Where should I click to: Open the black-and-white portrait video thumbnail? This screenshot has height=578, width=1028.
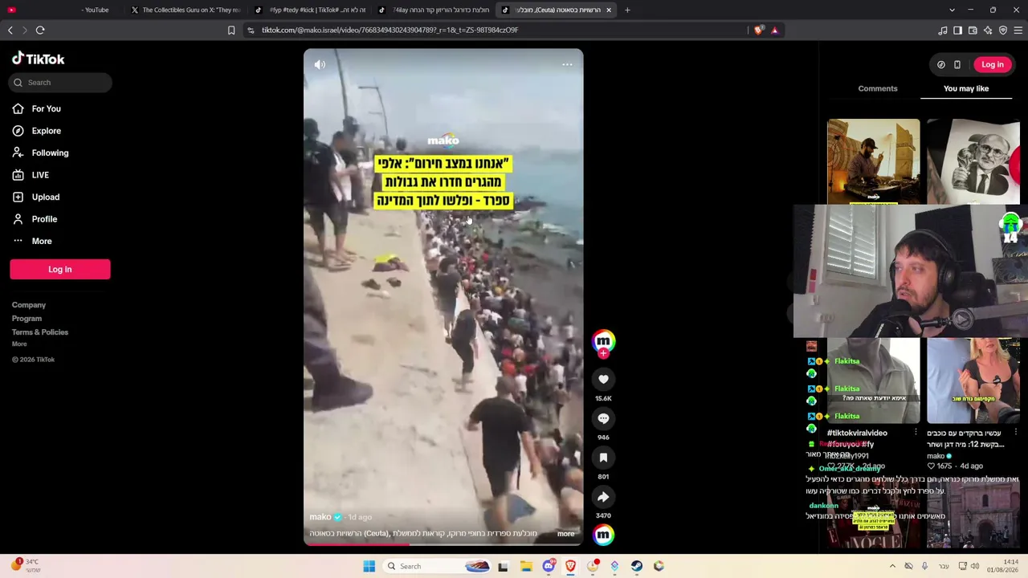point(973,161)
